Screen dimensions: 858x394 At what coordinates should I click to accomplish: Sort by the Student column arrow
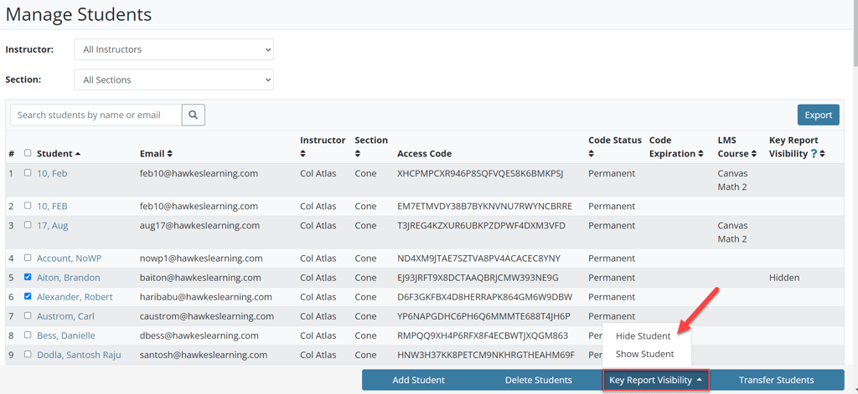click(78, 154)
